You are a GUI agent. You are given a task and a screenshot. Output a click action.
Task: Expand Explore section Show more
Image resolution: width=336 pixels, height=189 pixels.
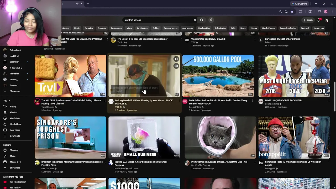(15, 168)
